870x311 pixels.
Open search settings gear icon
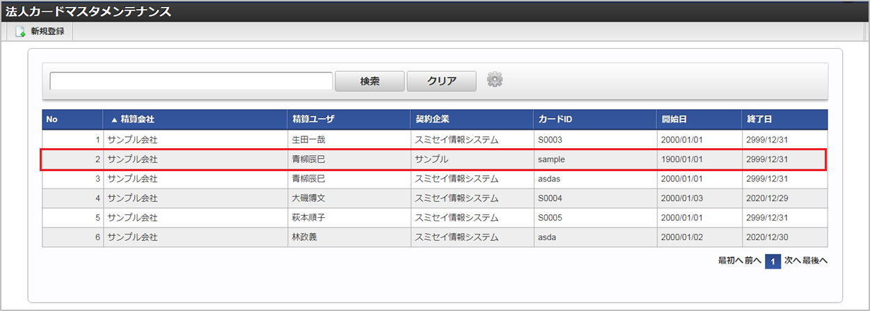pos(495,80)
